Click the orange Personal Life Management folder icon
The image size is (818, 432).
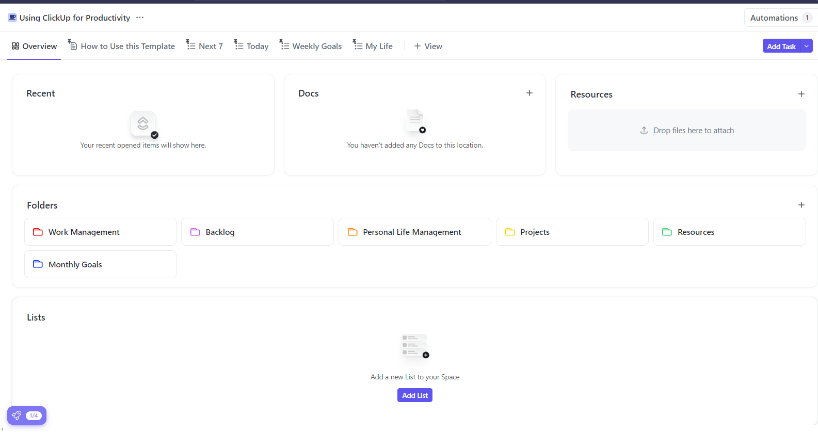[x=352, y=232]
